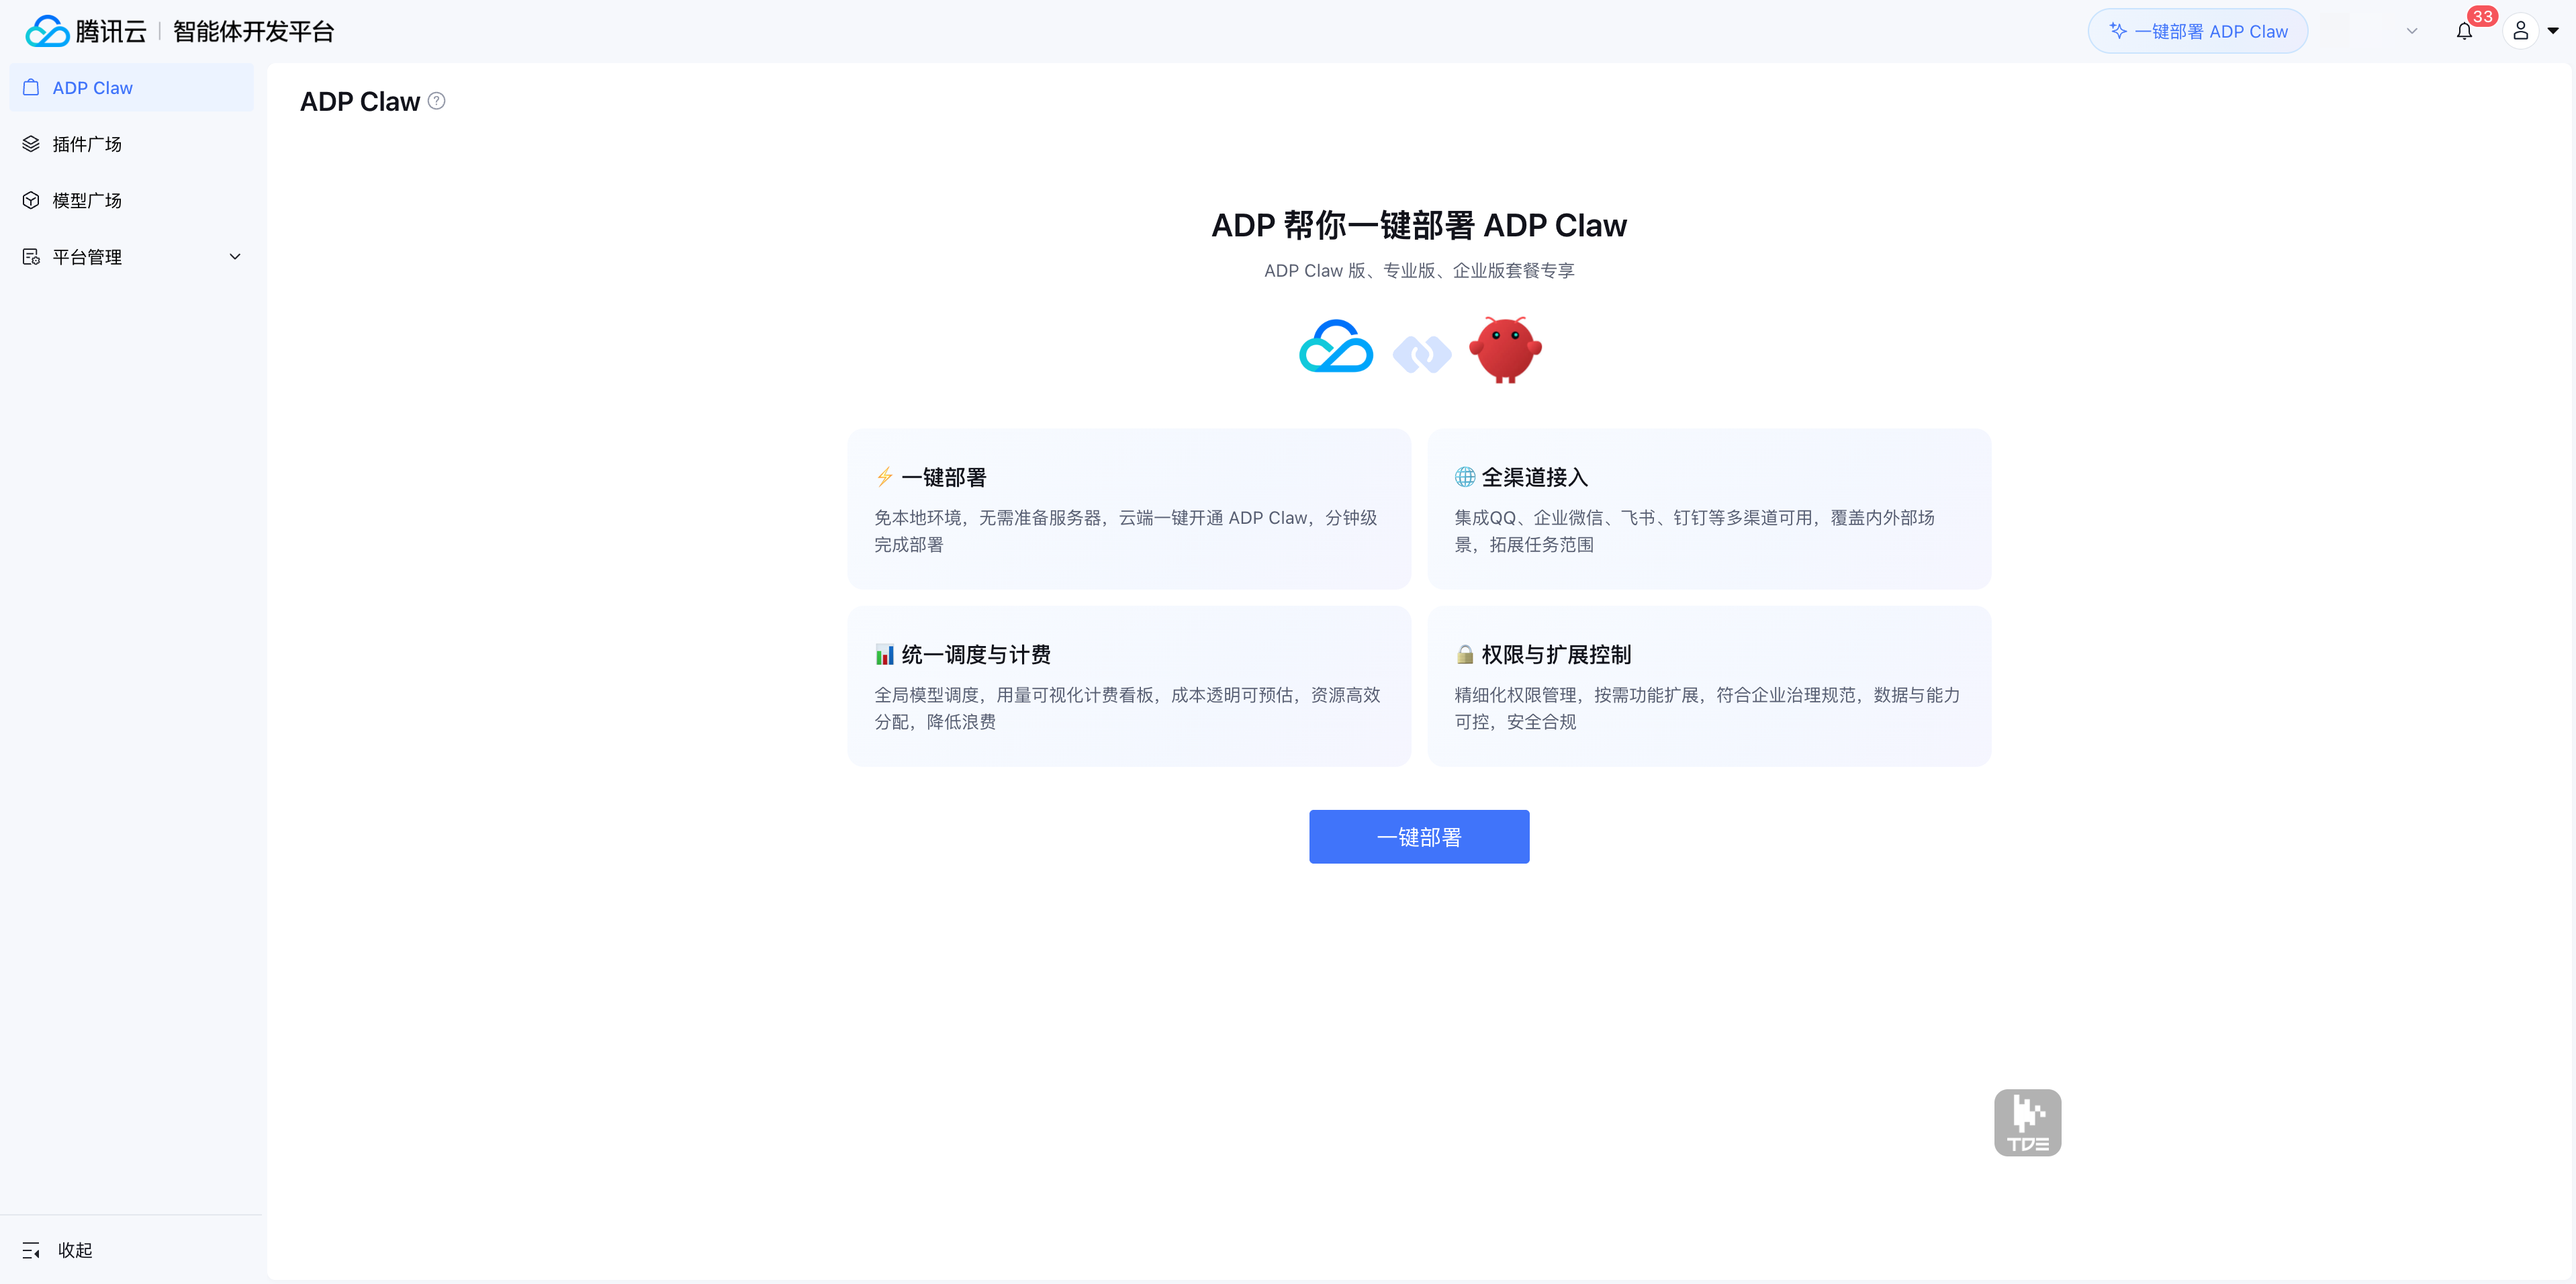Click the user avatar icon

[2520, 31]
